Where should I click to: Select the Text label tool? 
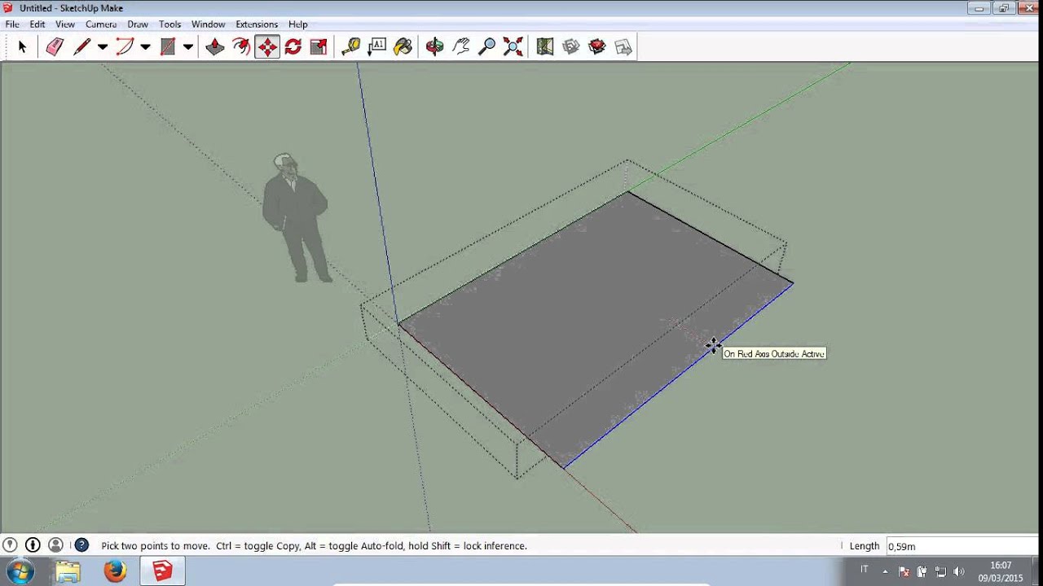[x=377, y=47]
